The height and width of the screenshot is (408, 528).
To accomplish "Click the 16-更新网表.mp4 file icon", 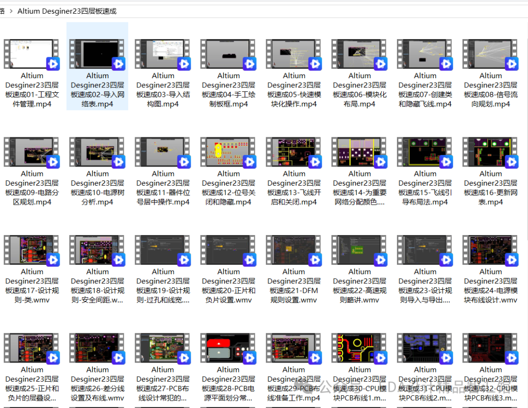I will (490, 152).
